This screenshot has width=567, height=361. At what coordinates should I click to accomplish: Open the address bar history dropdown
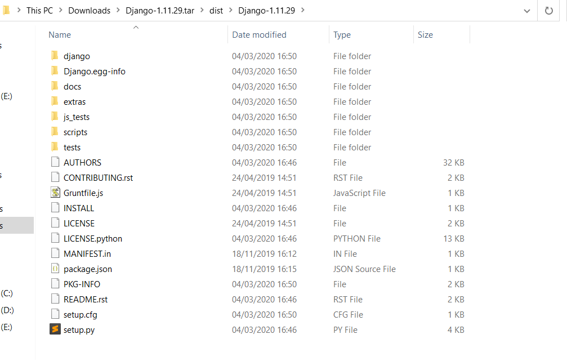coord(527,11)
